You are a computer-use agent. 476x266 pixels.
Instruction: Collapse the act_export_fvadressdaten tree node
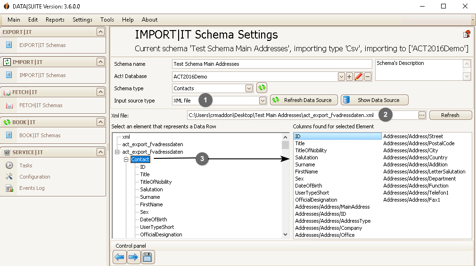point(117,152)
